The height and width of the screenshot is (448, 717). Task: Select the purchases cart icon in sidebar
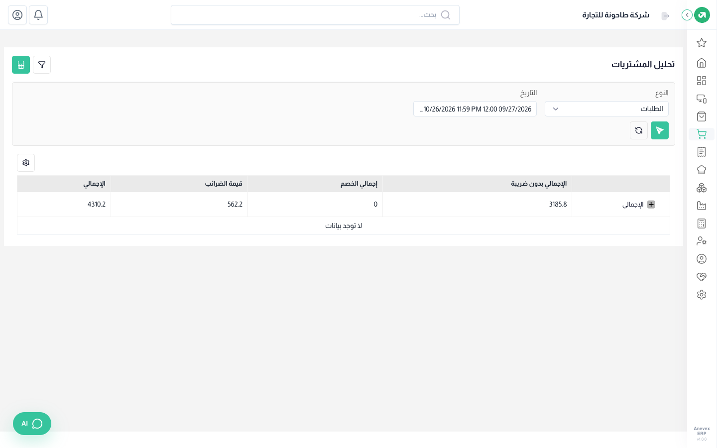click(x=702, y=134)
